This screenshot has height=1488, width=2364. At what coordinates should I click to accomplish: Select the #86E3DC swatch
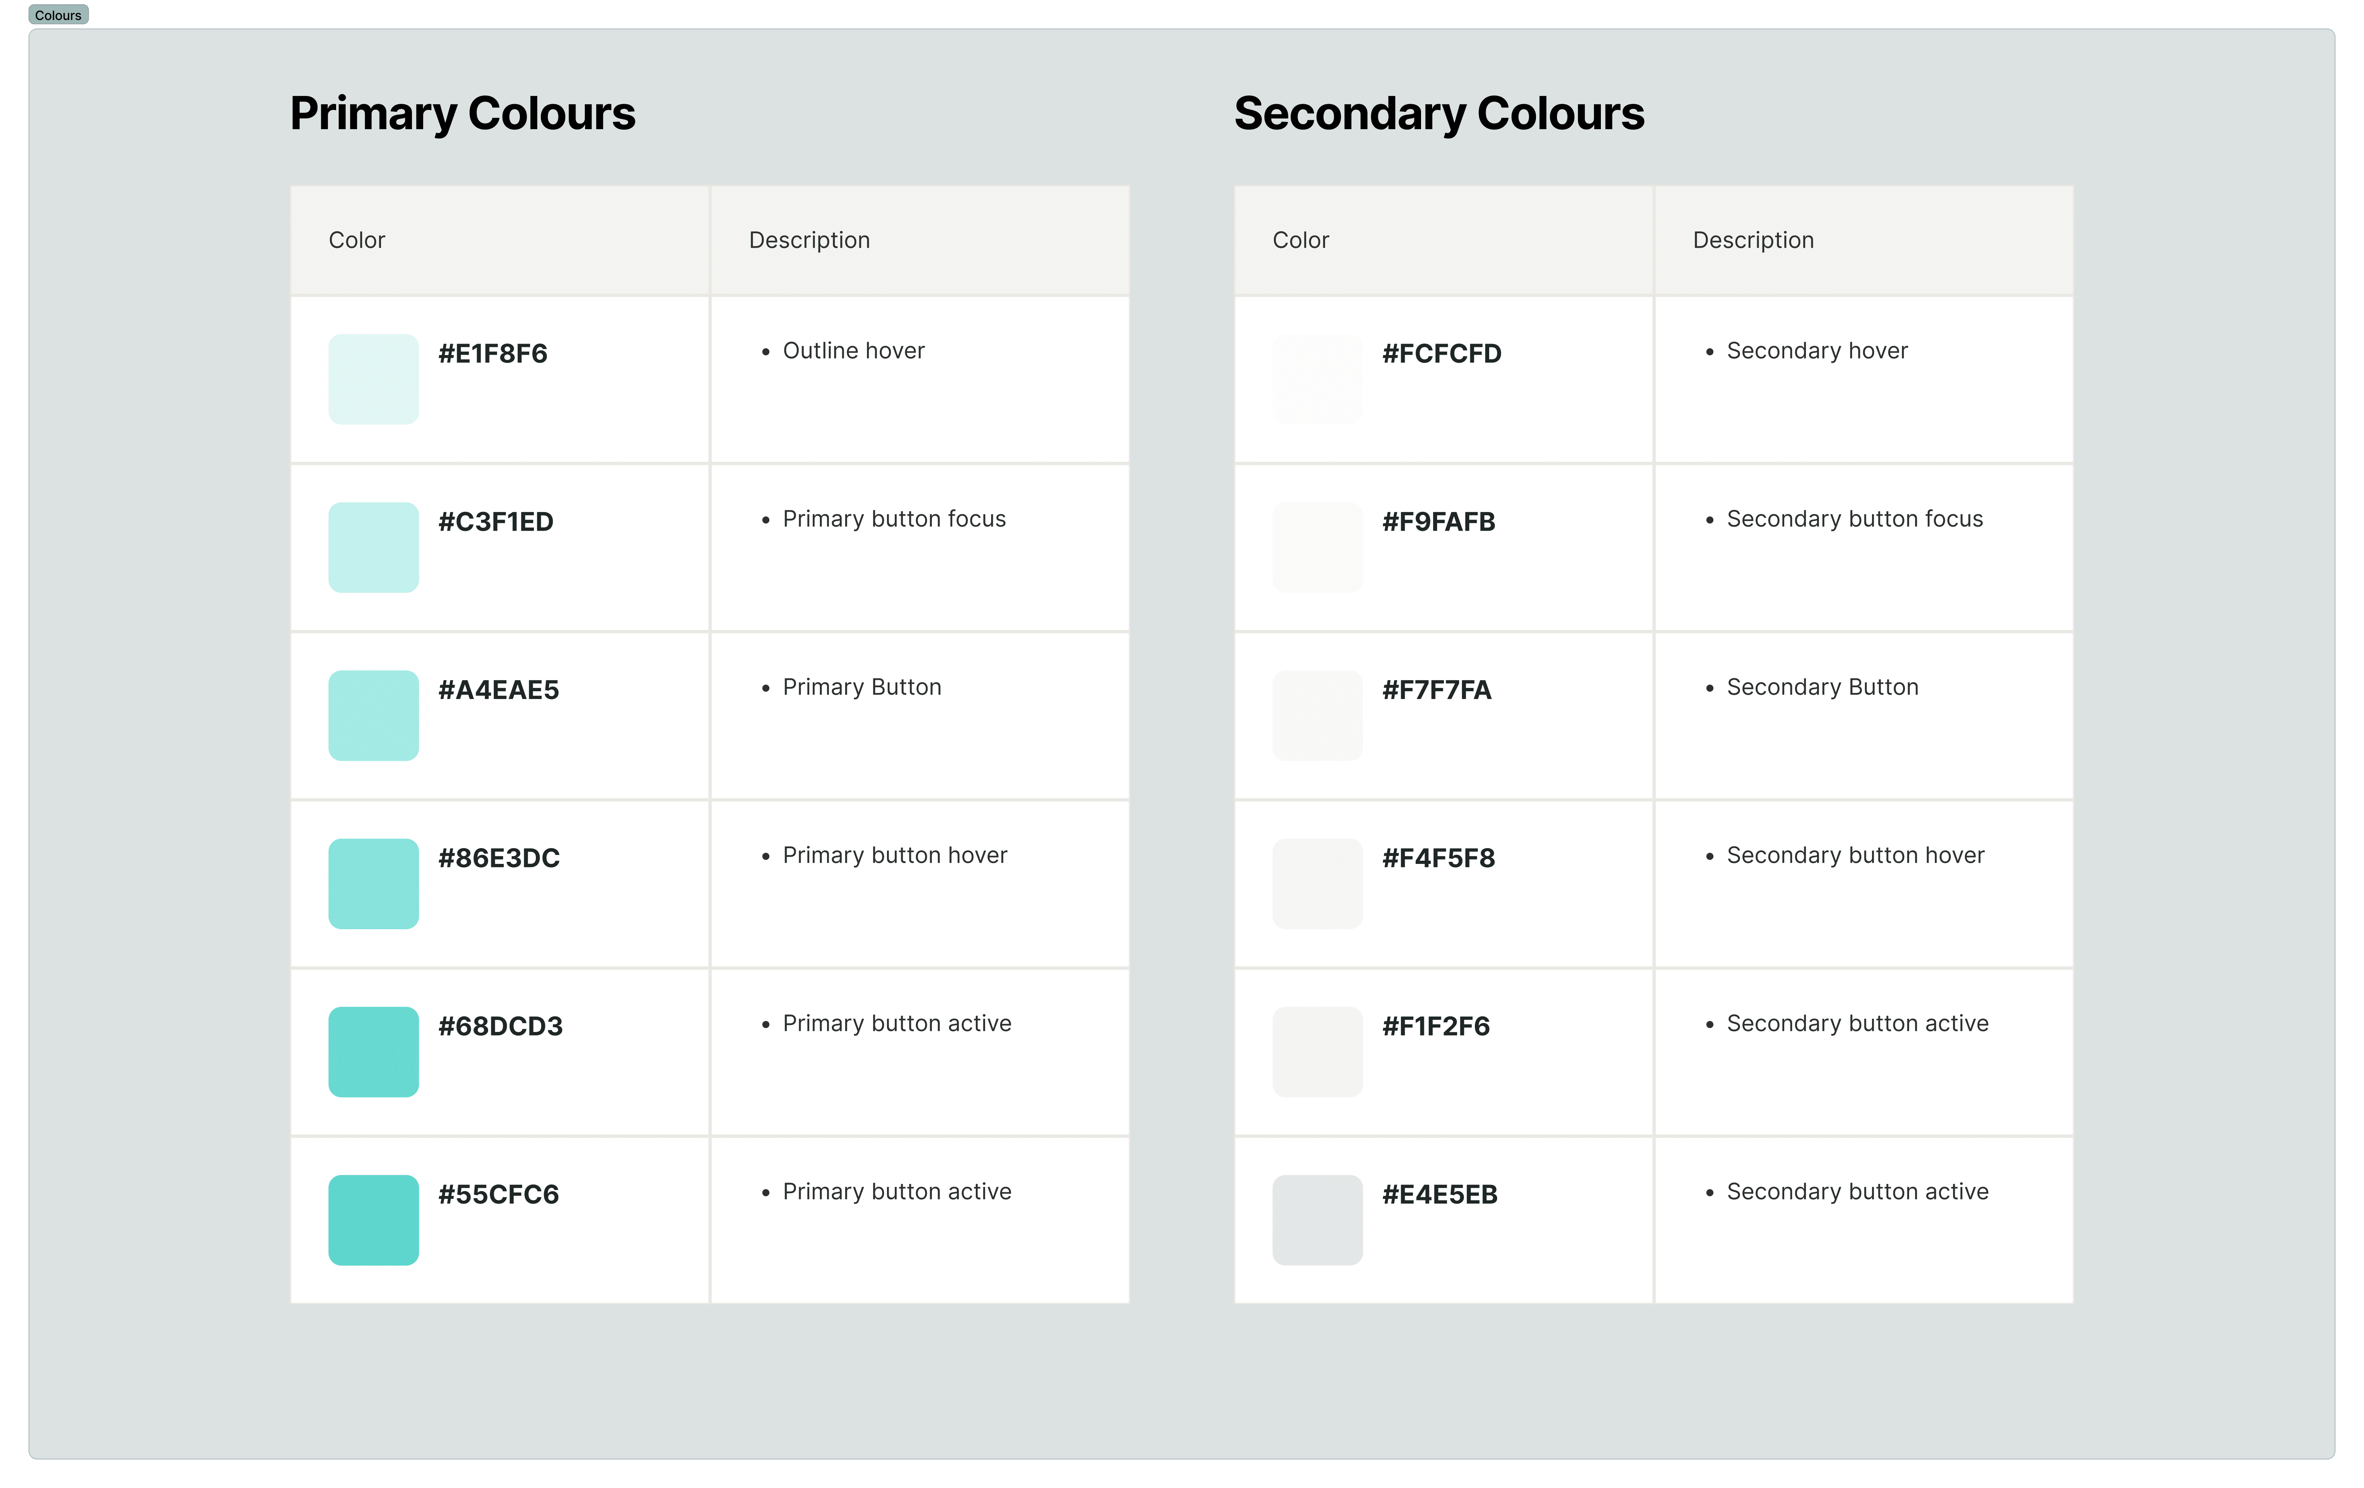pos(373,883)
